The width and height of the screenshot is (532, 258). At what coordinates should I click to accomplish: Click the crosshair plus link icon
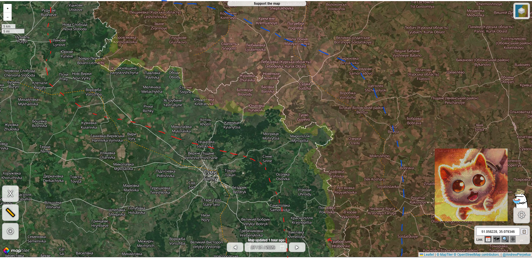pos(513,239)
